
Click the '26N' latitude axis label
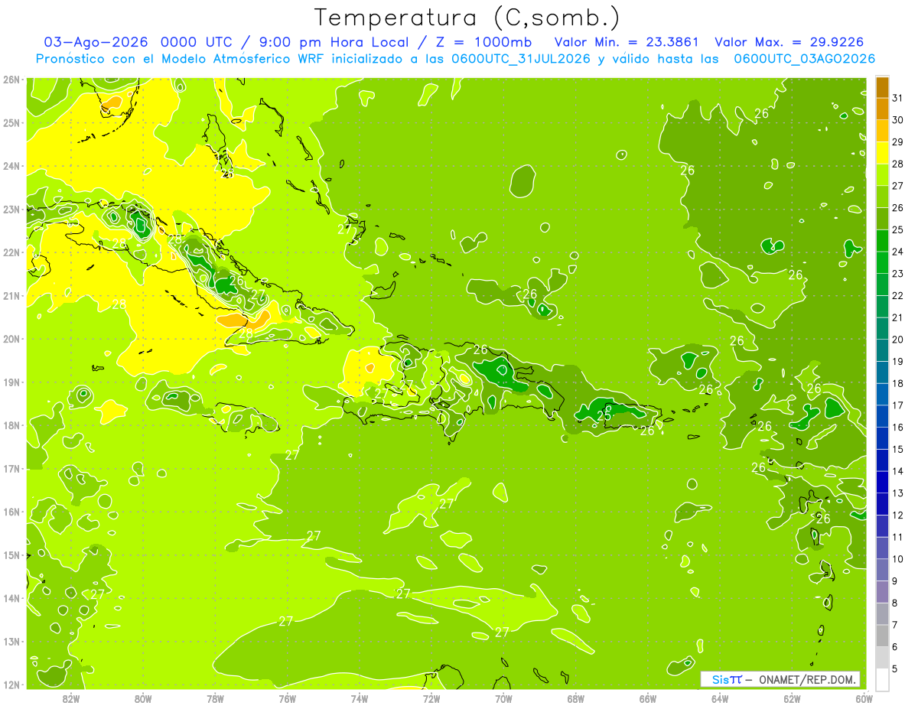(x=11, y=80)
